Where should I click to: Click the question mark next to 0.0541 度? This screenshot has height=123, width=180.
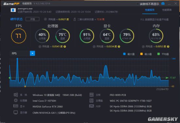click(x=65, y=47)
